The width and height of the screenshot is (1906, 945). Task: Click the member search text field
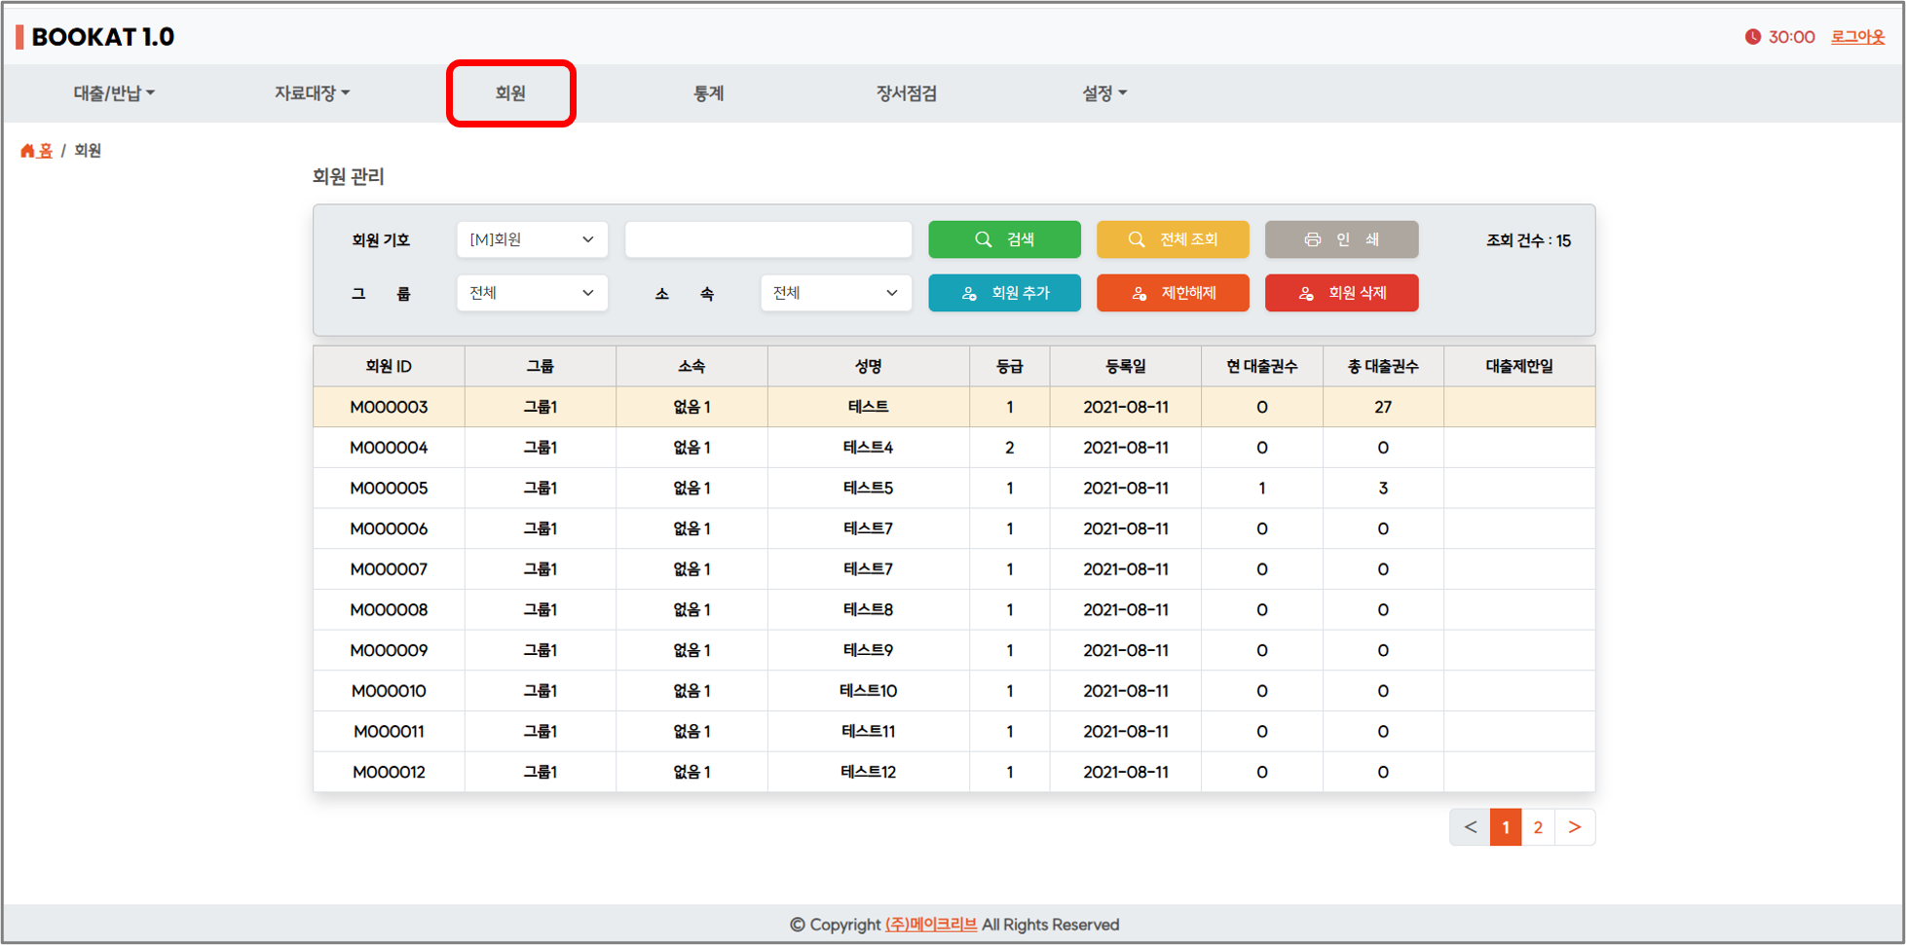click(768, 239)
